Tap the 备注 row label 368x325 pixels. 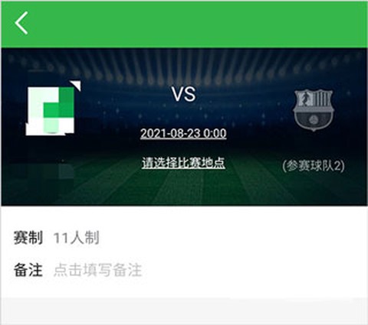coord(28,270)
